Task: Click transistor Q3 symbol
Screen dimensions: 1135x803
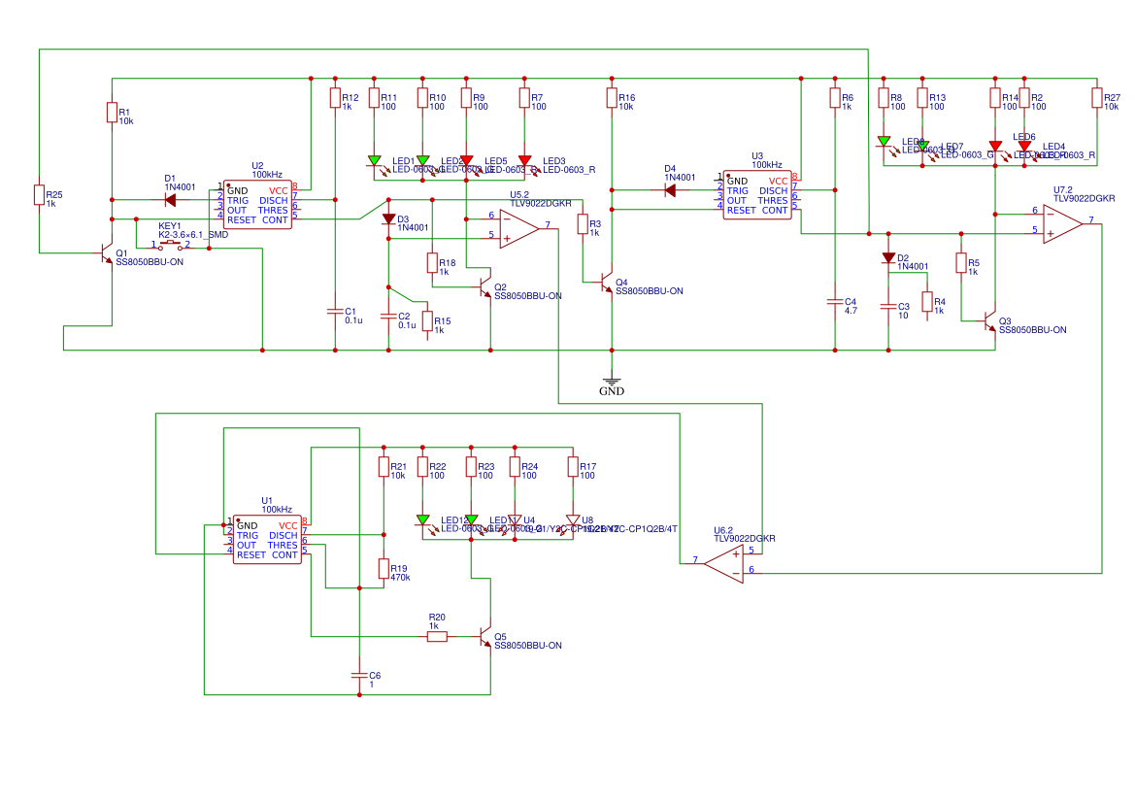Action: tap(991, 320)
